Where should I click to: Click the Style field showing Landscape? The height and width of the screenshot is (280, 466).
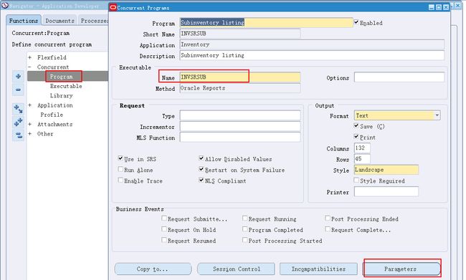click(x=386, y=170)
